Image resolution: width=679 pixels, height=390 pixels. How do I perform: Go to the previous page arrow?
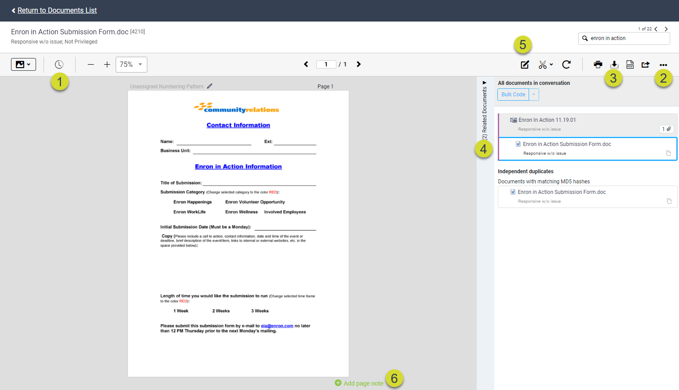click(x=306, y=64)
